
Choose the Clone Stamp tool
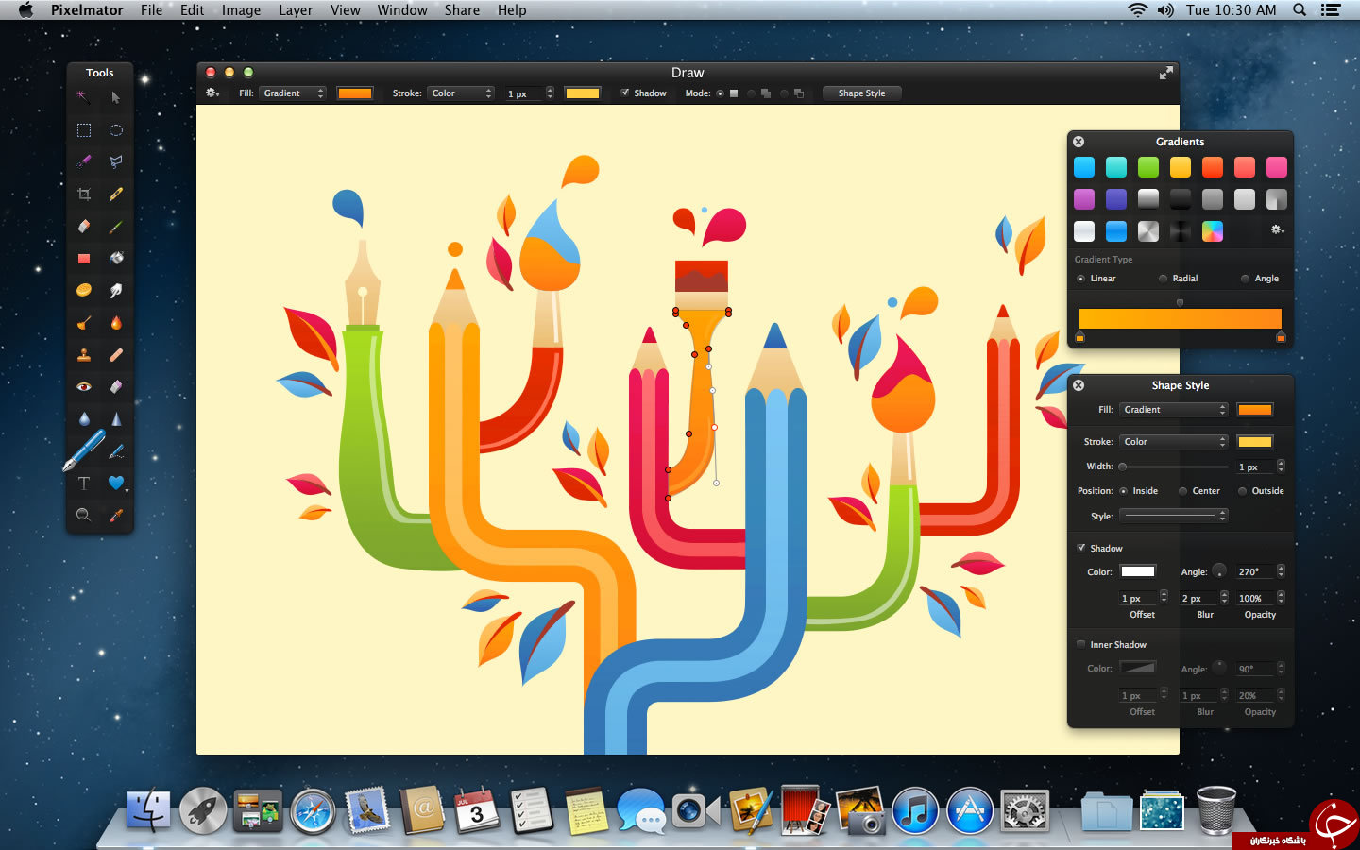84,354
